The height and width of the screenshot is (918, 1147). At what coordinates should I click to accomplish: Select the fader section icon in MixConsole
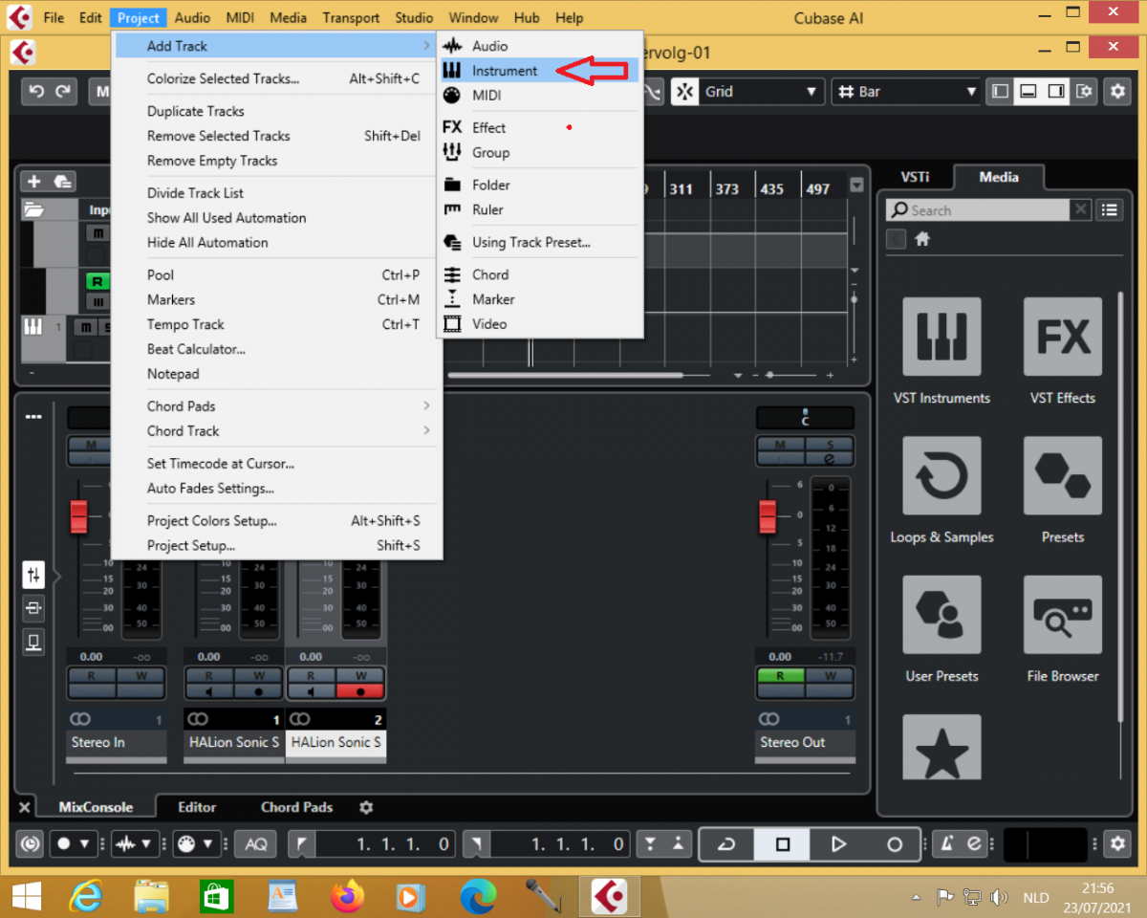(33, 575)
